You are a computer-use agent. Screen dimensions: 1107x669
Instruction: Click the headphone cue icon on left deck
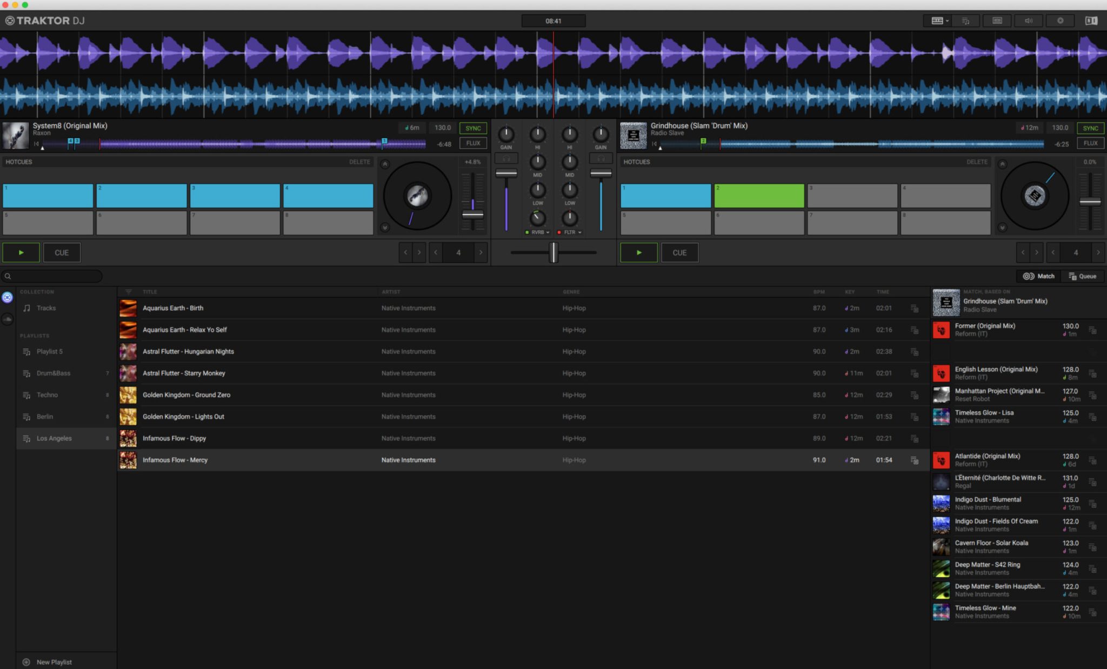(x=506, y=158)
